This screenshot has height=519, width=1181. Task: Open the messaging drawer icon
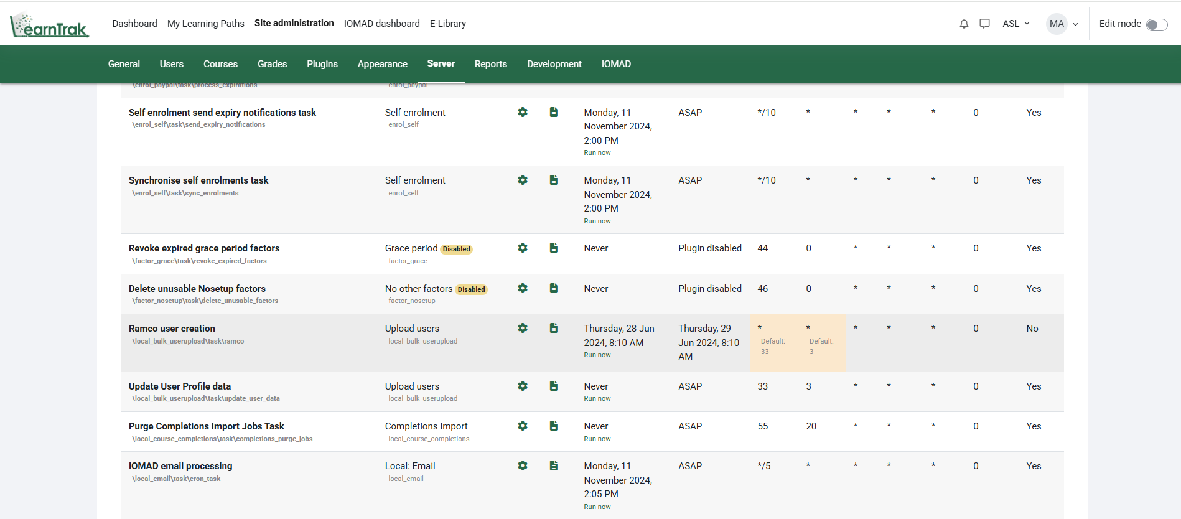984,24
